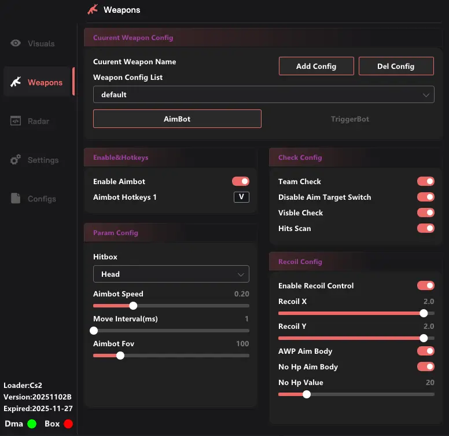
Task: Turn off the Team Check switch
Action: point(426,182)
